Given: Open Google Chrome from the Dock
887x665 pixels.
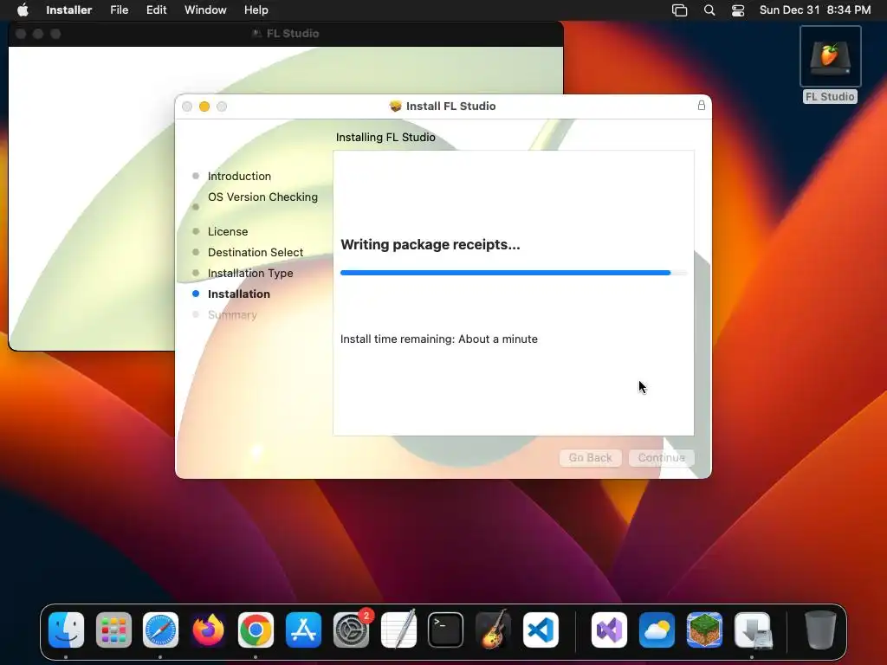Looking at the screenshot, I should pos(256,629).
